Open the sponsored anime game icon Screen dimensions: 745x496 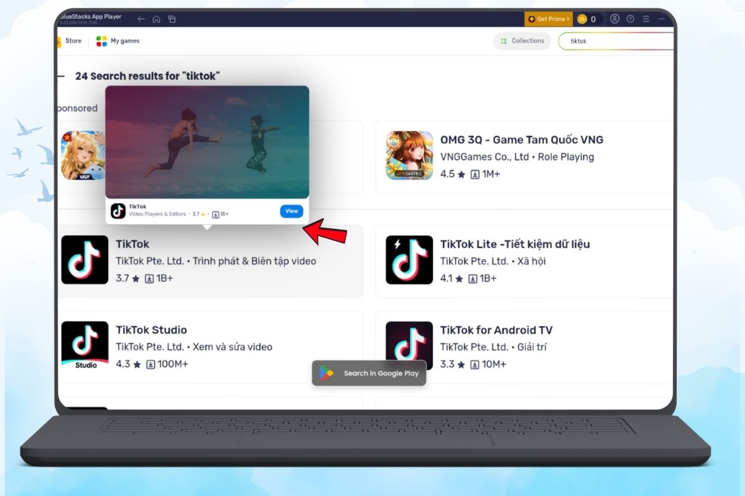[83, 156]
